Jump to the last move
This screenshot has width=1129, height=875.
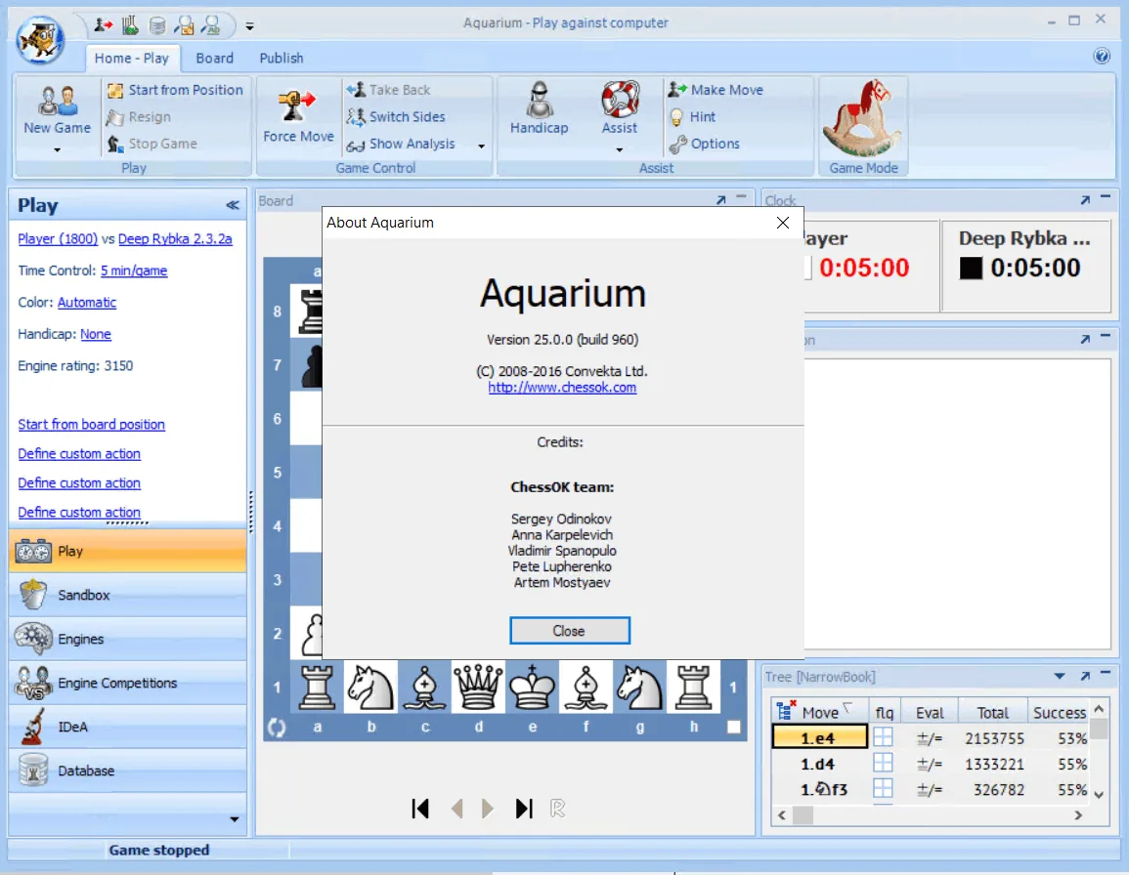point(524,809)
